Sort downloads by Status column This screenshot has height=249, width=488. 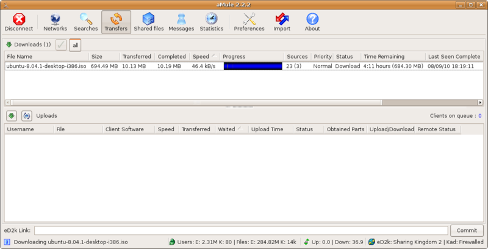tap(347, 56)
